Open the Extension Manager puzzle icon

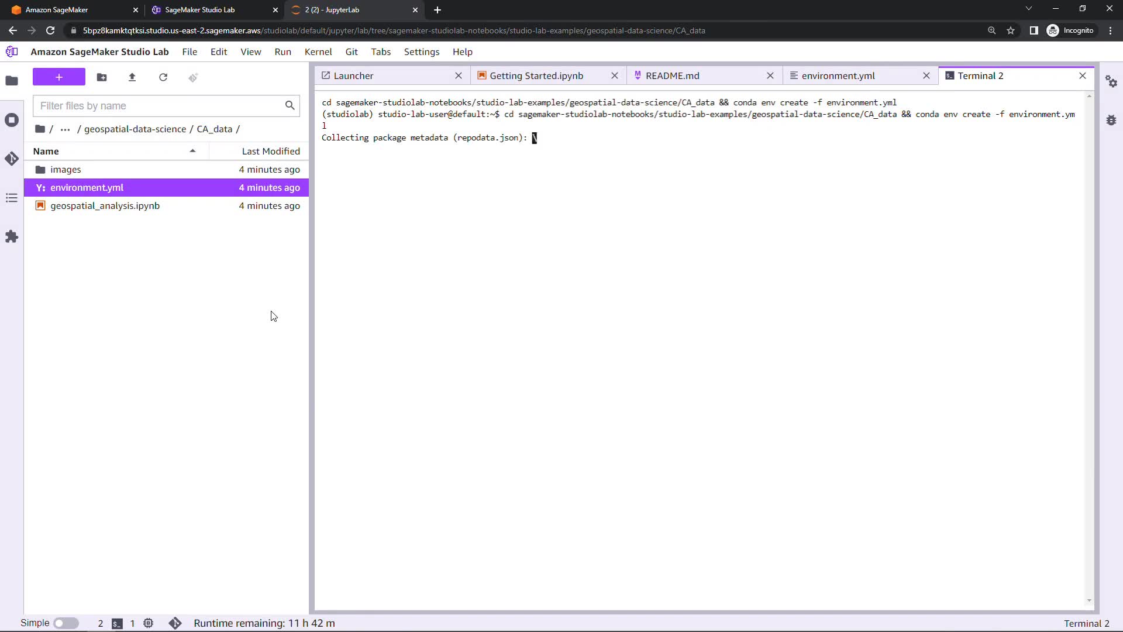[12, 236]
